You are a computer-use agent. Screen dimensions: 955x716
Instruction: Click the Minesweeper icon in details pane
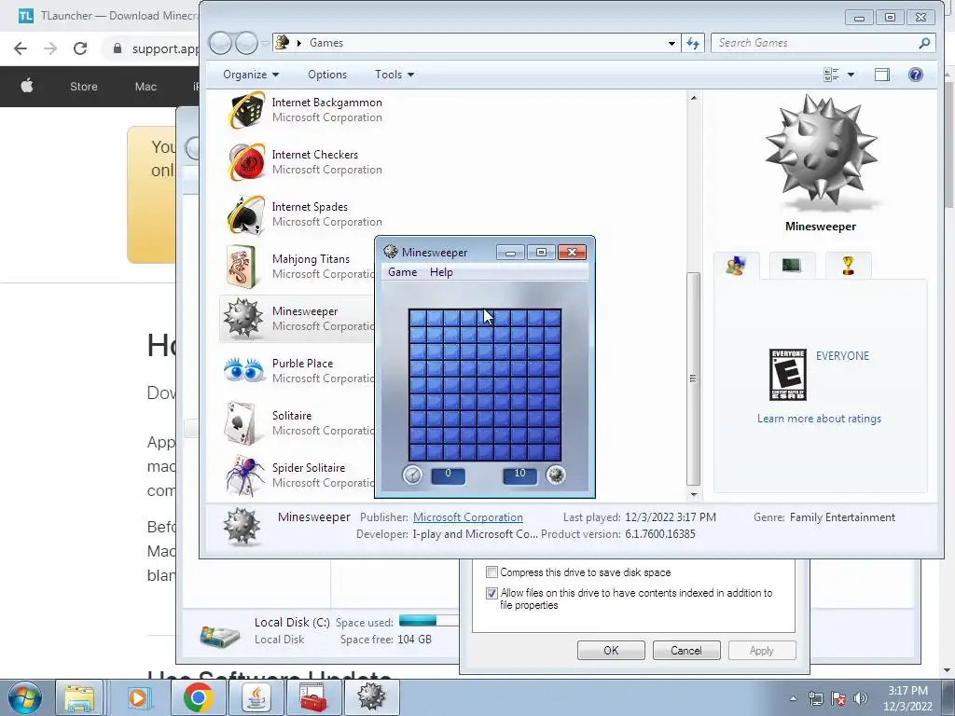pyautogui.click(x=242, y=527)
